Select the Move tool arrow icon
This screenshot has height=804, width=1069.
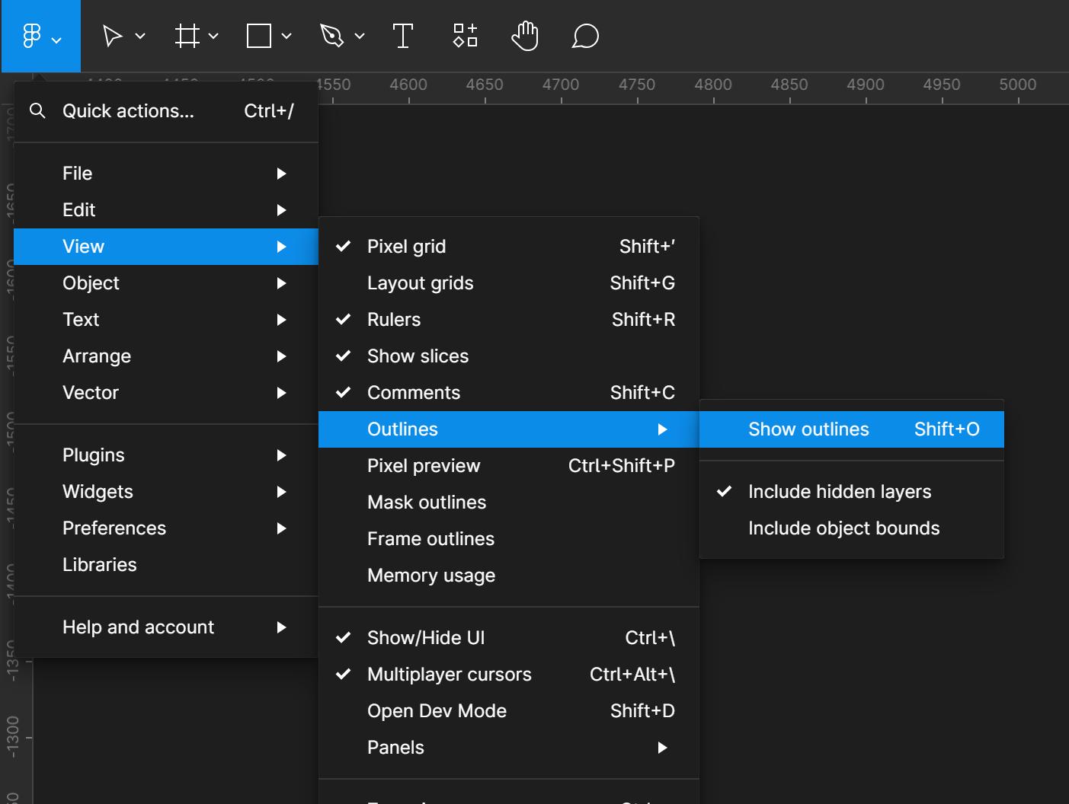[113, 36]
